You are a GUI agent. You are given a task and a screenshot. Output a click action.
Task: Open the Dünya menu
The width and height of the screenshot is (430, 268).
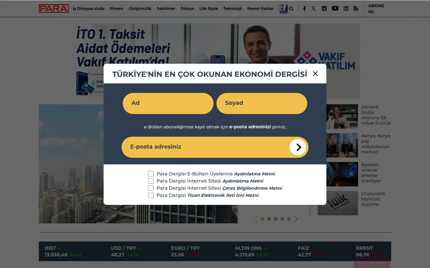pyautogui.click(x=187, y=9)
